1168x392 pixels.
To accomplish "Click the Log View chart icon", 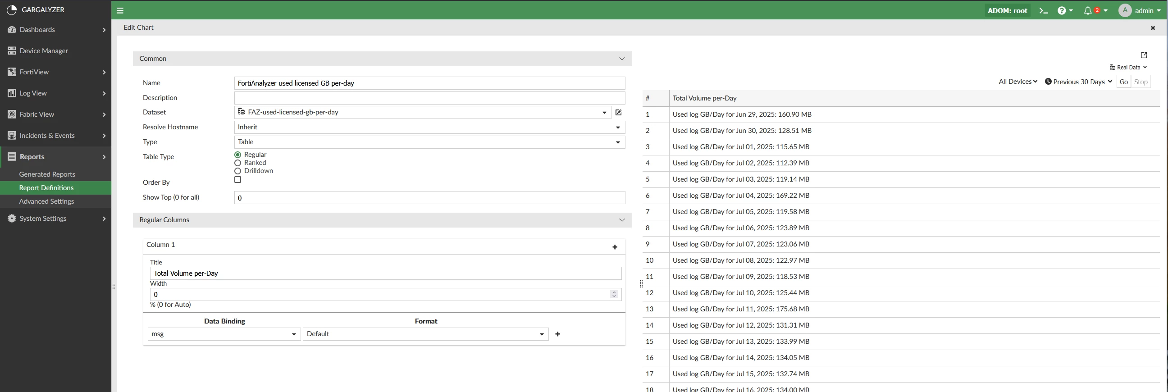I will click(12, 93).
